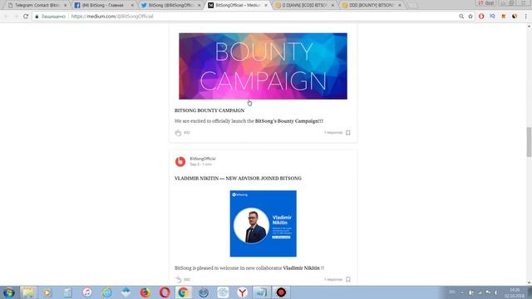Open the BitSongOfficial author avatar
Viewport: 532px width, 299px height.
coord(180,161)
